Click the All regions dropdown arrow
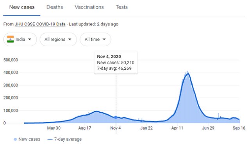 (70, 39)
